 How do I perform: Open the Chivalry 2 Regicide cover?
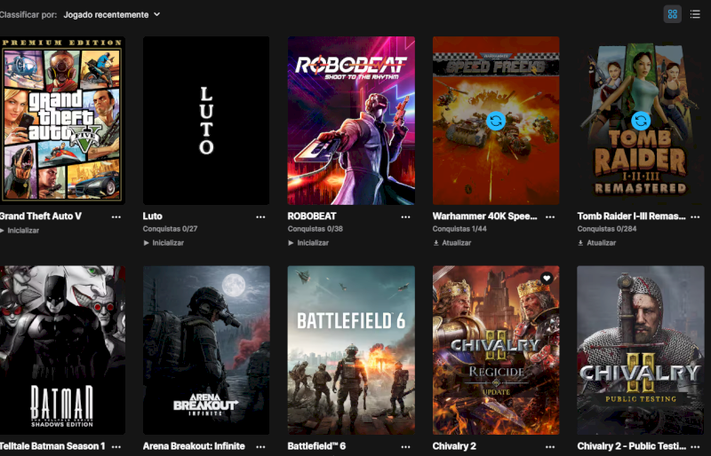(x=496, y=350)
